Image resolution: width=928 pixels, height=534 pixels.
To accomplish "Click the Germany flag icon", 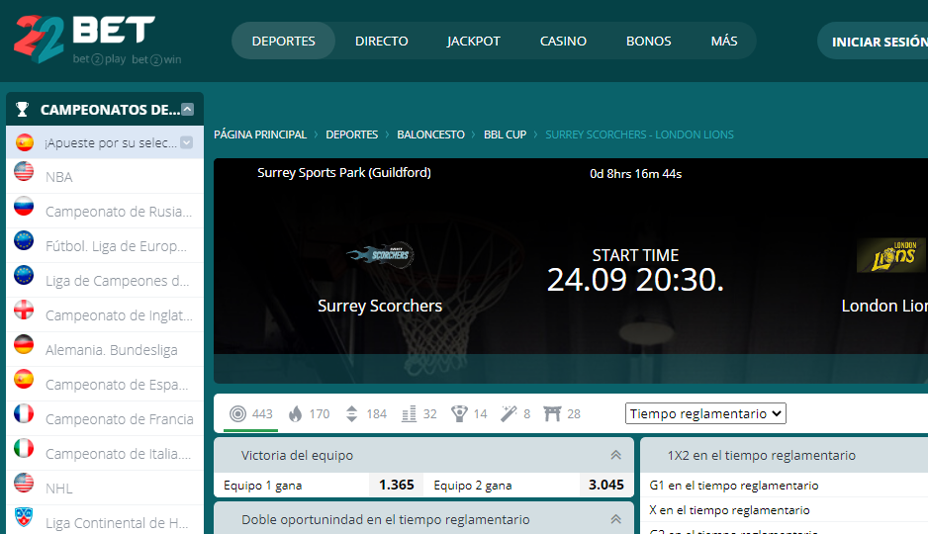I will [x=24, y=344].
